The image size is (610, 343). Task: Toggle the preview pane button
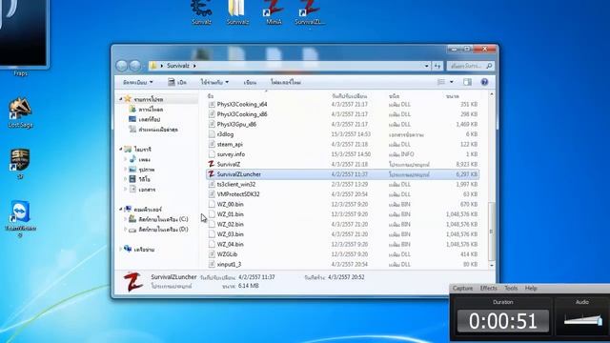(467, 82)
